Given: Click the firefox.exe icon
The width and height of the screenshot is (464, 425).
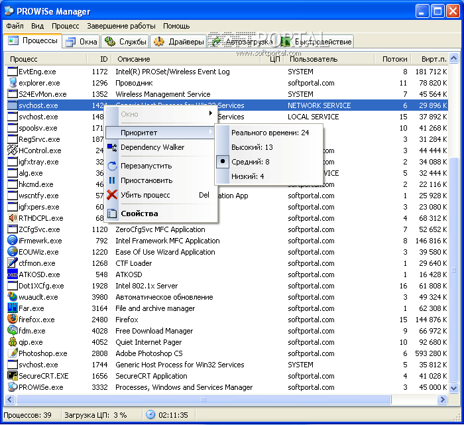Looking at the screenshot, I should pos(13,320).
